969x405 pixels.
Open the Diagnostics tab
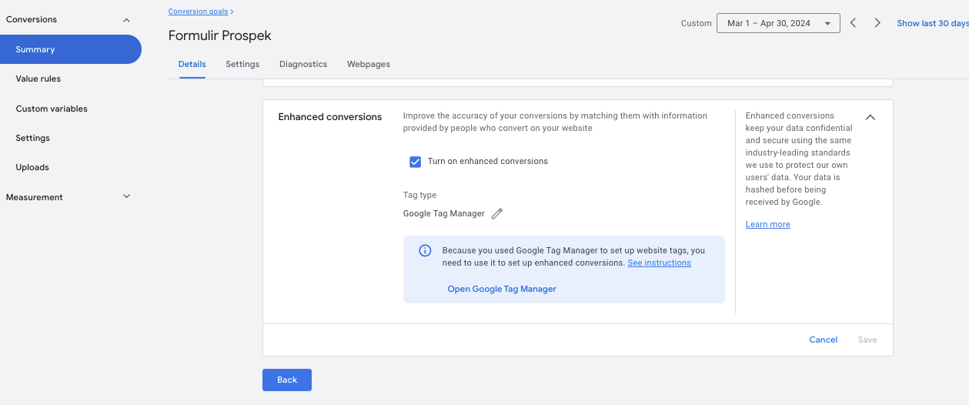[x=303, y=65]
